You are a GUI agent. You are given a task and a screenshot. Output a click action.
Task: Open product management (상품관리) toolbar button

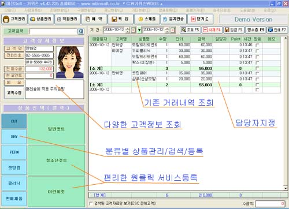41,19
